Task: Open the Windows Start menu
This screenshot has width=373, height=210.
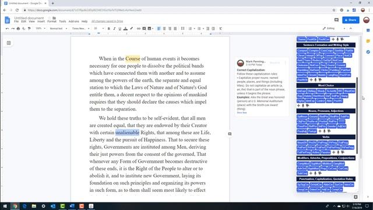Action: pos(5,206)
